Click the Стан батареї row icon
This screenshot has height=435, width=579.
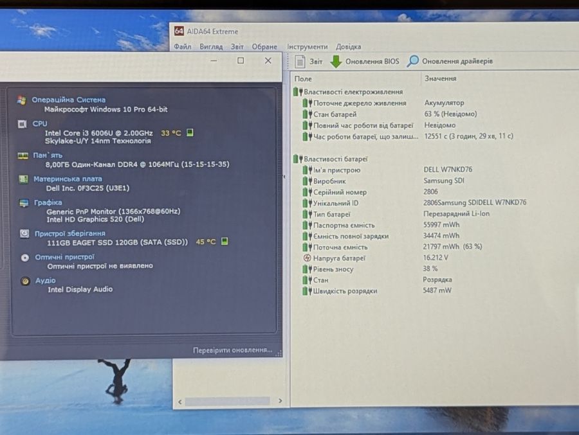[308, 114]
